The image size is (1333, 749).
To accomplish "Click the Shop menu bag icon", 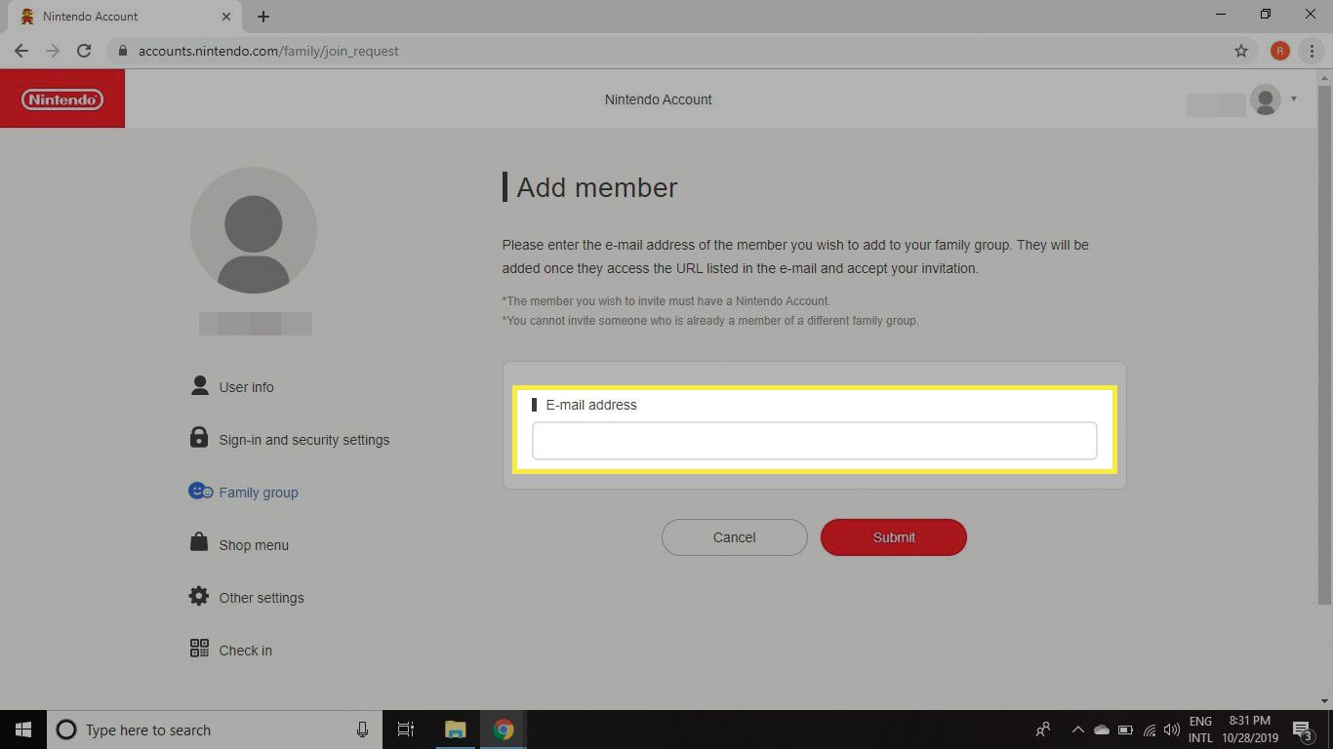I will [x=199, y=542].
